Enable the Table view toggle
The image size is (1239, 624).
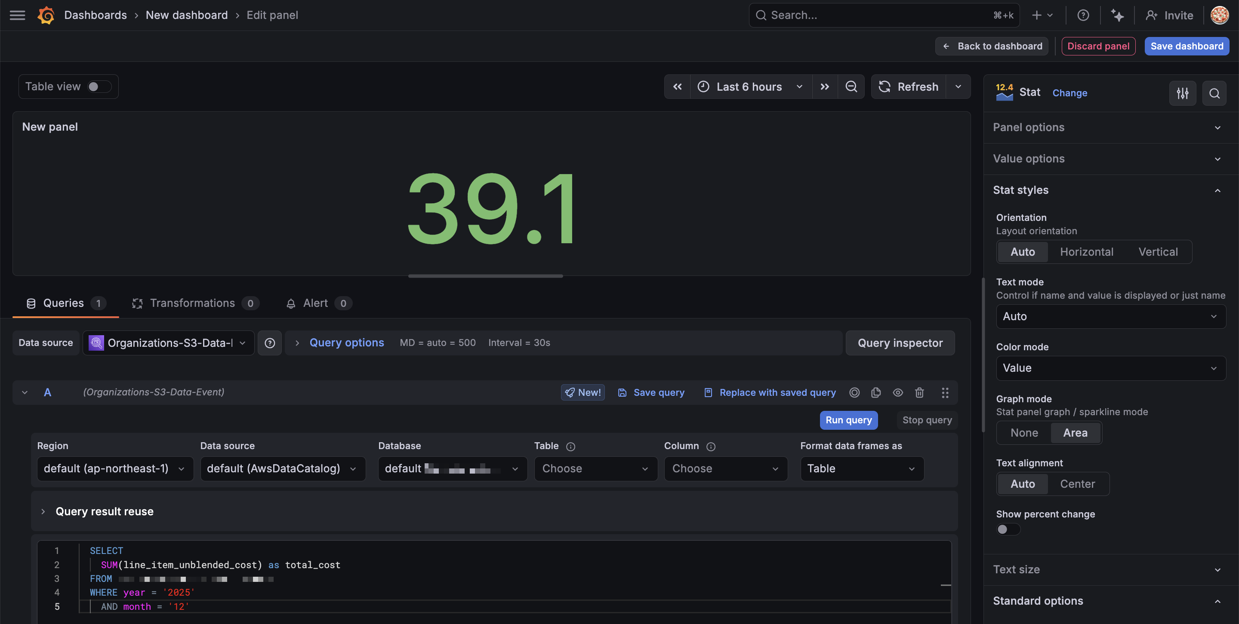pyautogui.click(x=99, y=86)
